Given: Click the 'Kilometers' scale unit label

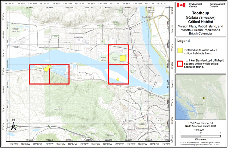Looking at the screenshot, I should click(201, 139).
